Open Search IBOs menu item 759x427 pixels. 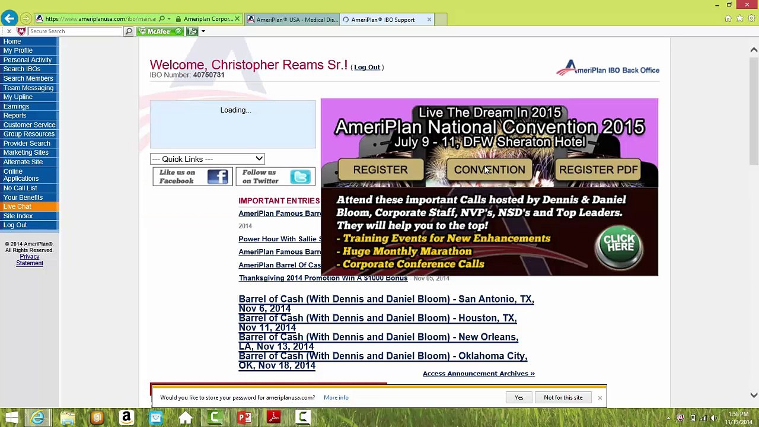pos(29,69)
